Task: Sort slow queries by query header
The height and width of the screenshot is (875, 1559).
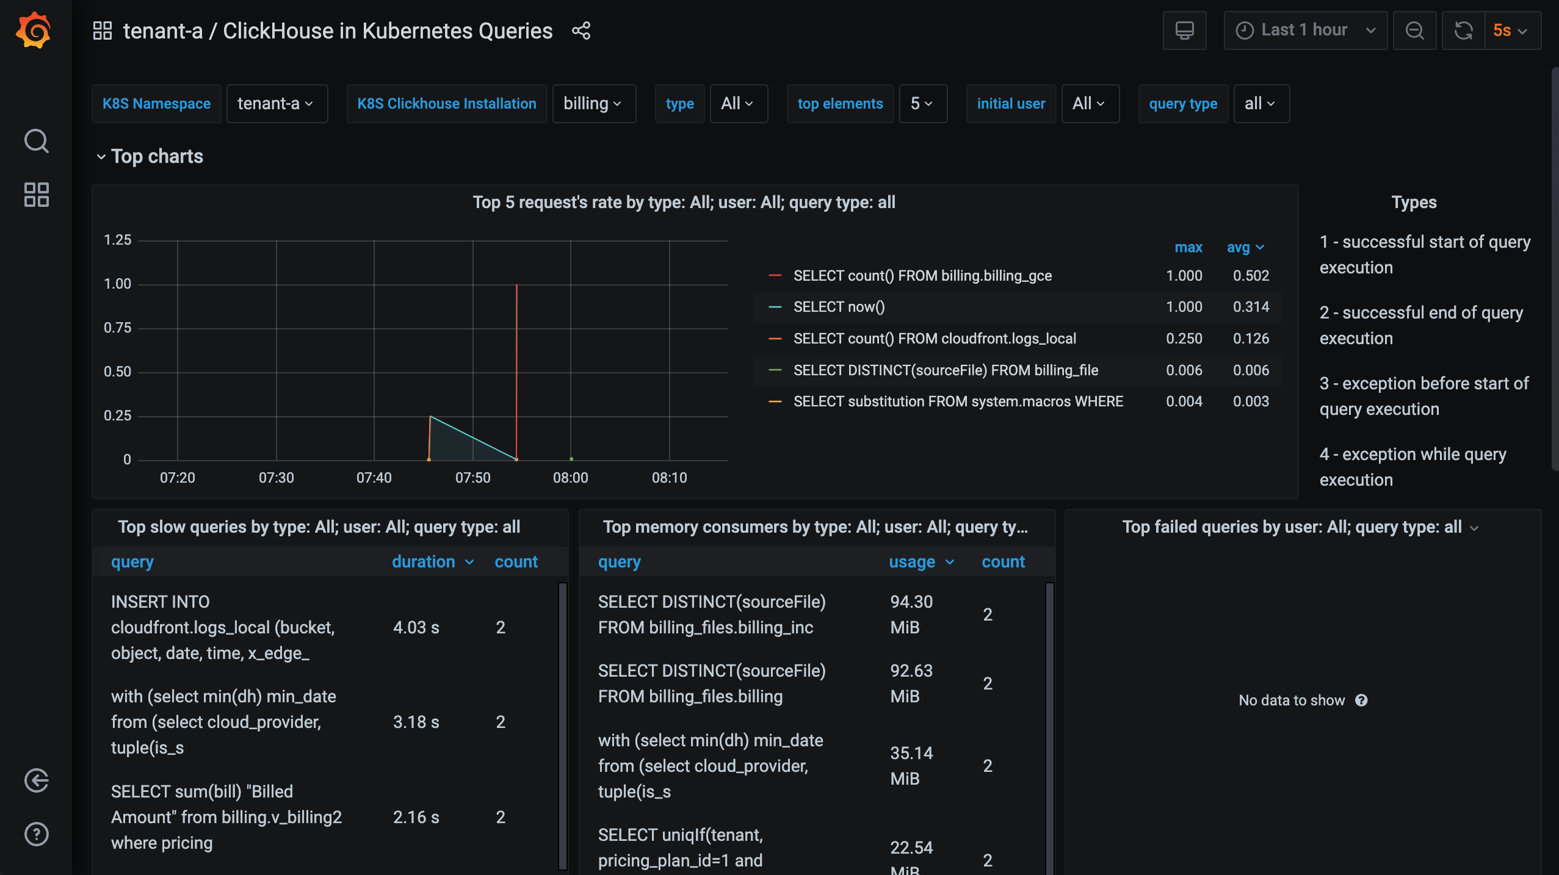Action: point(132,562)
